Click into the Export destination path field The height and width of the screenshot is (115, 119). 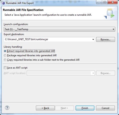tap(48, 40)
